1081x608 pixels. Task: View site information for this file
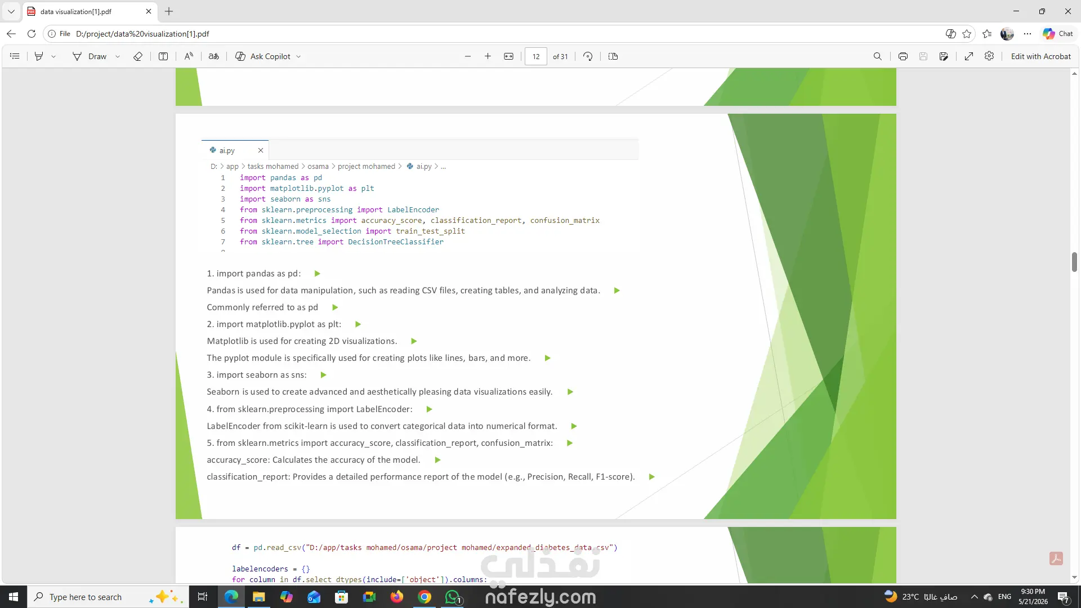click(59, 34)
